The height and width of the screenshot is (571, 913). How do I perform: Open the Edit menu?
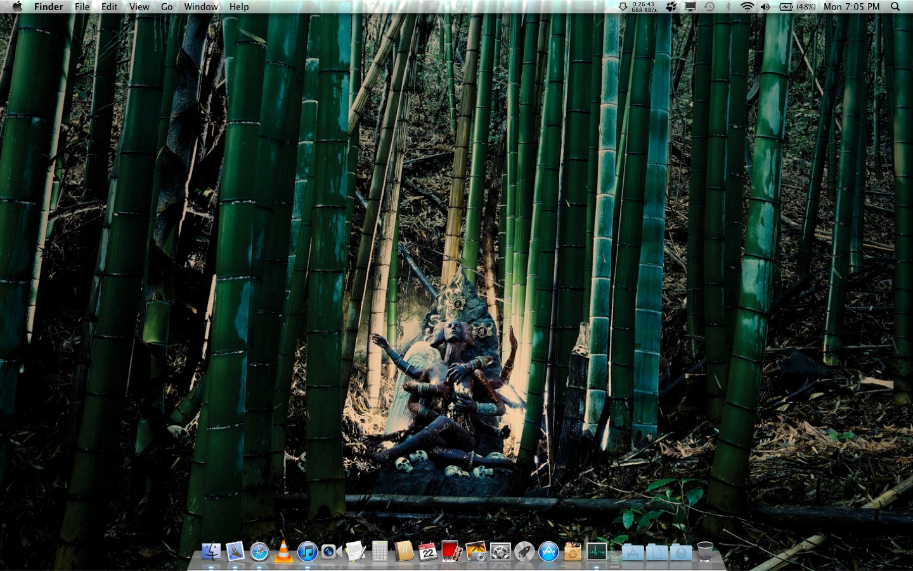[x=110, y=7]
